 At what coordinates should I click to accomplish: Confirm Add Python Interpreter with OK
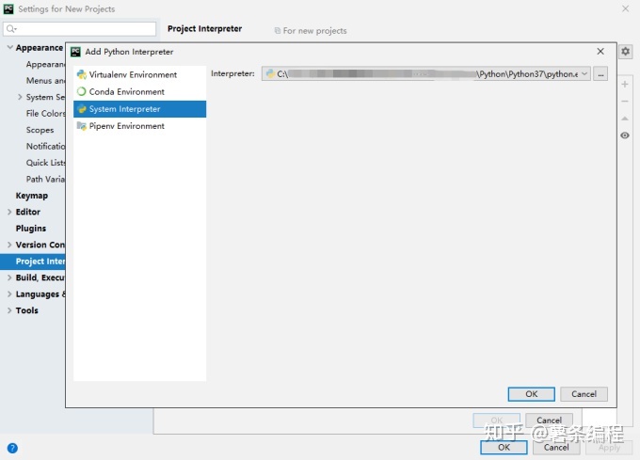531,394
